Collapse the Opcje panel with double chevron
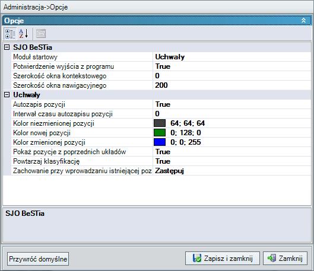 tap(303, 20)
